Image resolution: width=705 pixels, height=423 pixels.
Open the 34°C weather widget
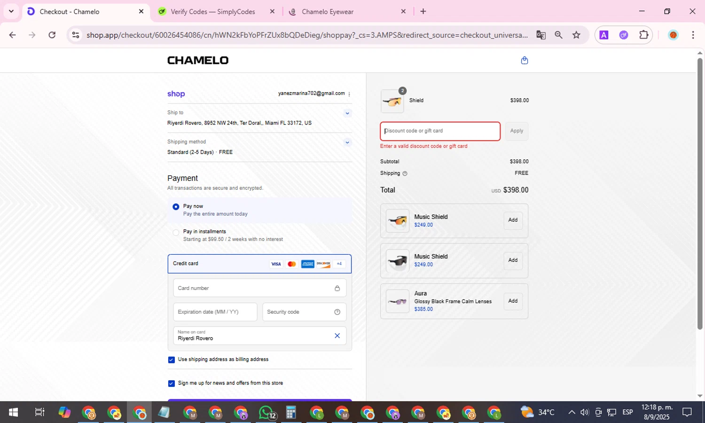pyautogui.click(x=538, y=412)
